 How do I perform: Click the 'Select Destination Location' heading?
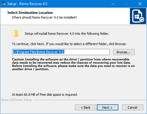pos(30,13)
